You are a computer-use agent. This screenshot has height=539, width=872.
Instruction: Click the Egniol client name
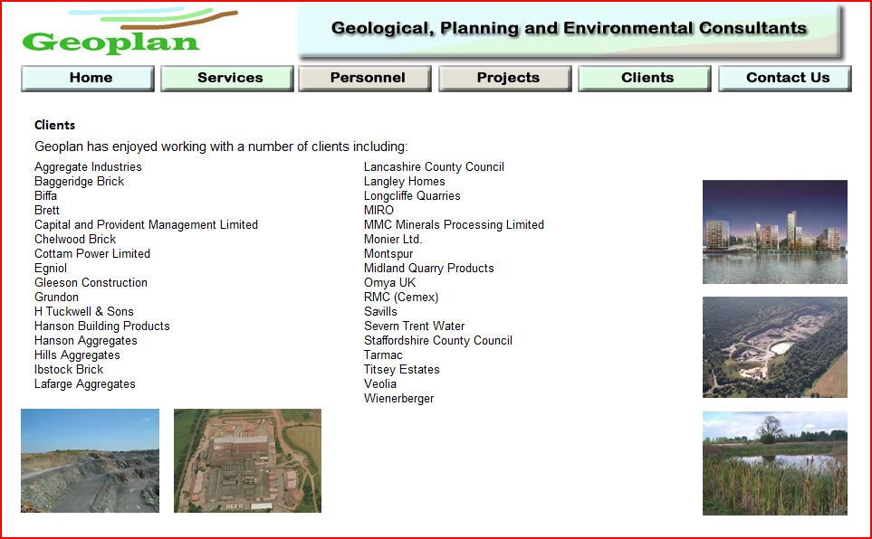click(x=51, y=269)
